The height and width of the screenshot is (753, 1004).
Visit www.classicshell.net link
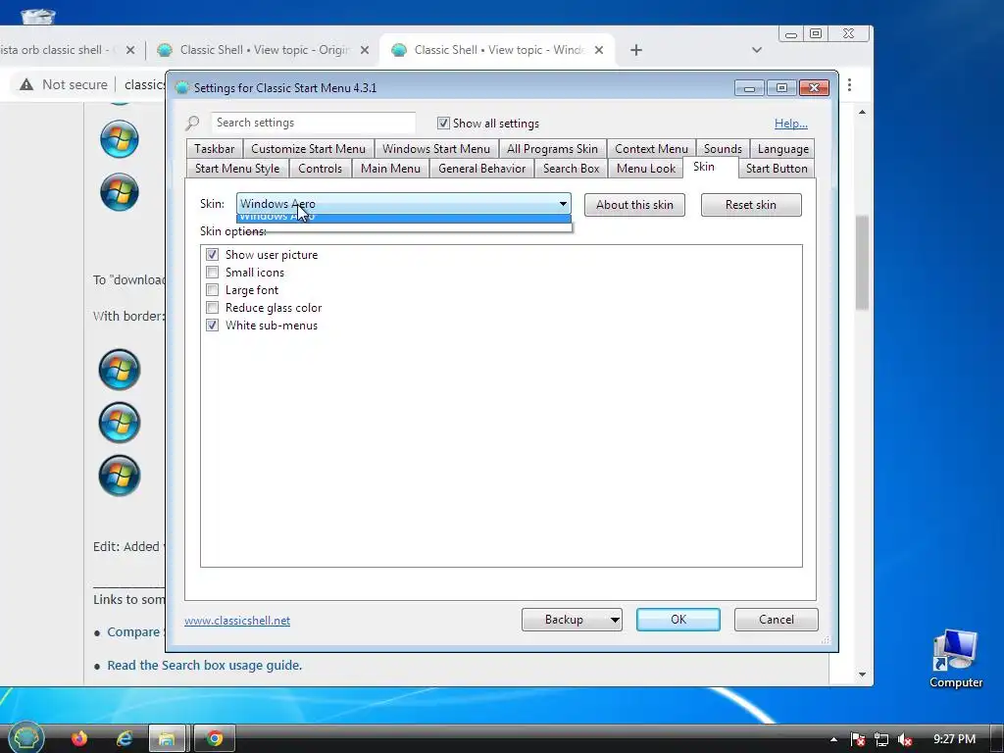point(237,621)
